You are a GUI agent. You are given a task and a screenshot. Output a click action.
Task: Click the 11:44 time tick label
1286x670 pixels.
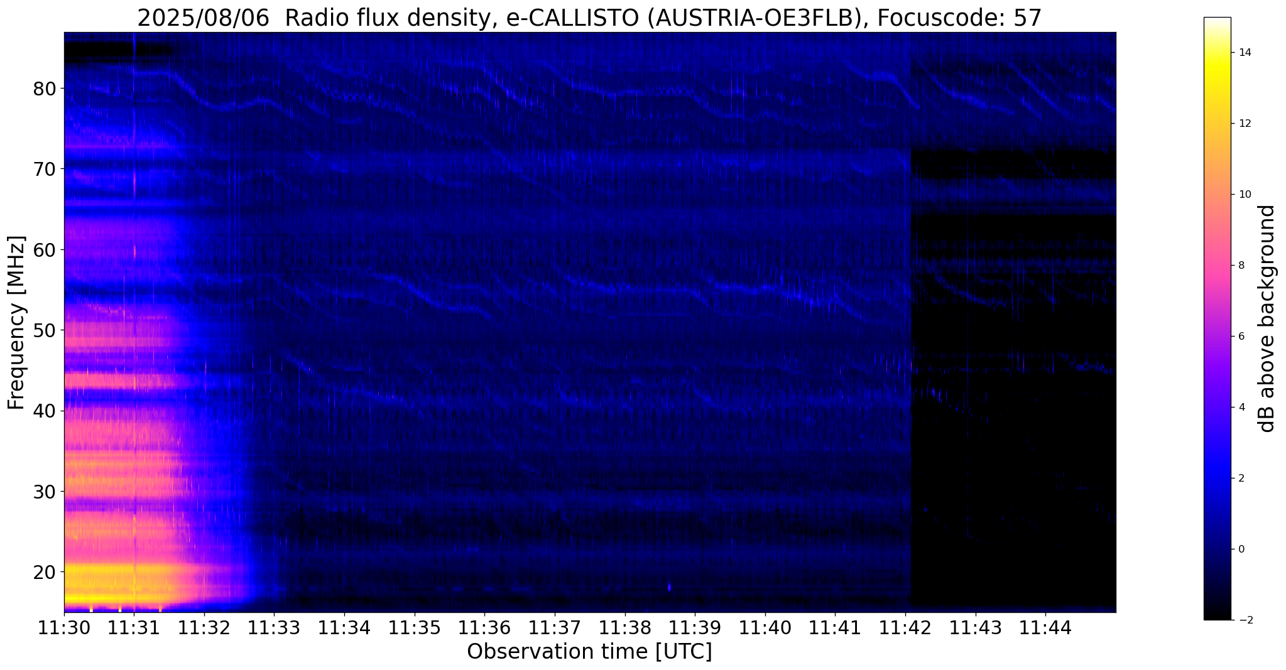[x=1045, y=627]
